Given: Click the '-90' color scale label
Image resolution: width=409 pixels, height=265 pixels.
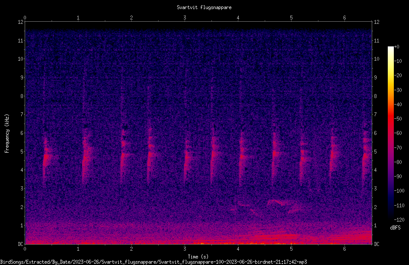Looking at the screenshot, I should tap(398, 177).
